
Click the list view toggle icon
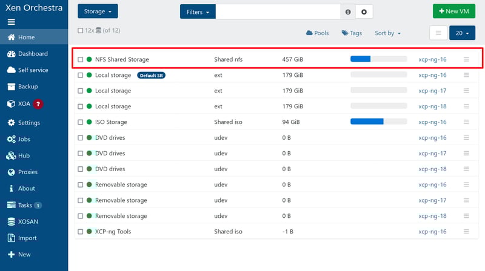click(x=438, y=33)
